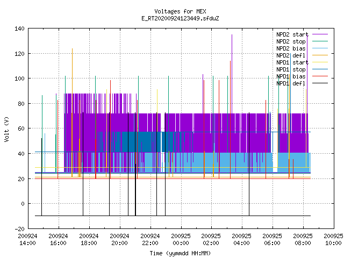Screen dimensions: 344x258
Task: Click the green NPD2 stop legend line
Action: 320,41
